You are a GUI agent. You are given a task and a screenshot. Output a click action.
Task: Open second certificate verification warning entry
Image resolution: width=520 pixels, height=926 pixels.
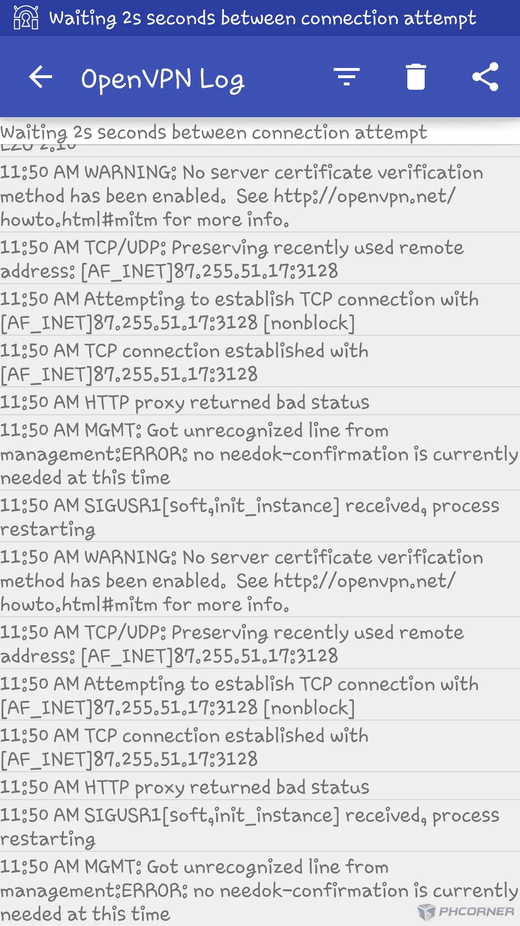260,580
